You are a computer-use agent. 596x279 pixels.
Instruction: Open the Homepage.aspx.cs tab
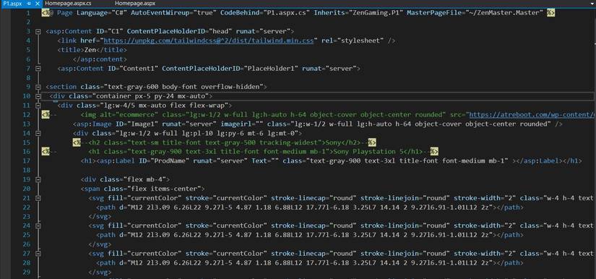coord(68,4)
